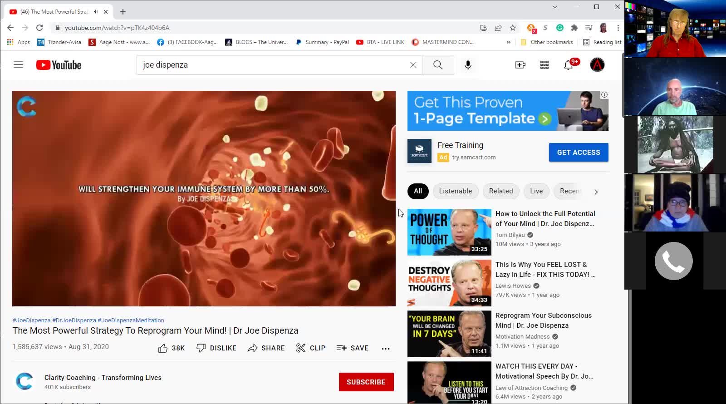Open WATCH THIS EVERY DAY video title
Screen dimensions: 726x404
544,371
